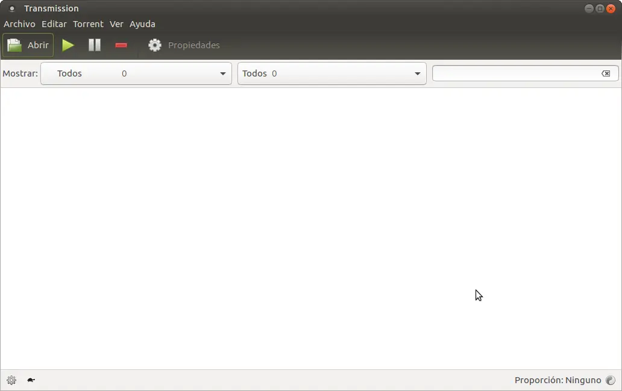Open options via status bar gear icon

[11, 380]
